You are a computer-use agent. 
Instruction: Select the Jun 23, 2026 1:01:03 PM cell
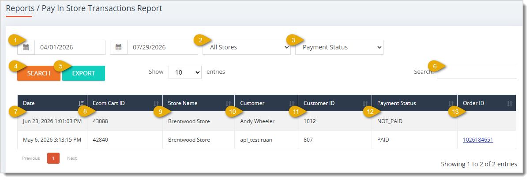pos(52,121)
